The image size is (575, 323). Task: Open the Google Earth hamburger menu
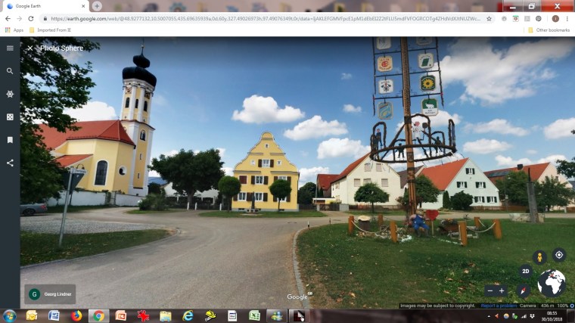pos(10,48)
